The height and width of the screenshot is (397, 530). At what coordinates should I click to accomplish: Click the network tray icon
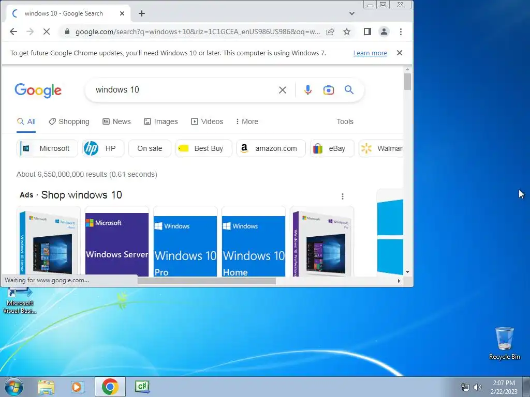pyautogui.click(x=465, y=387)
